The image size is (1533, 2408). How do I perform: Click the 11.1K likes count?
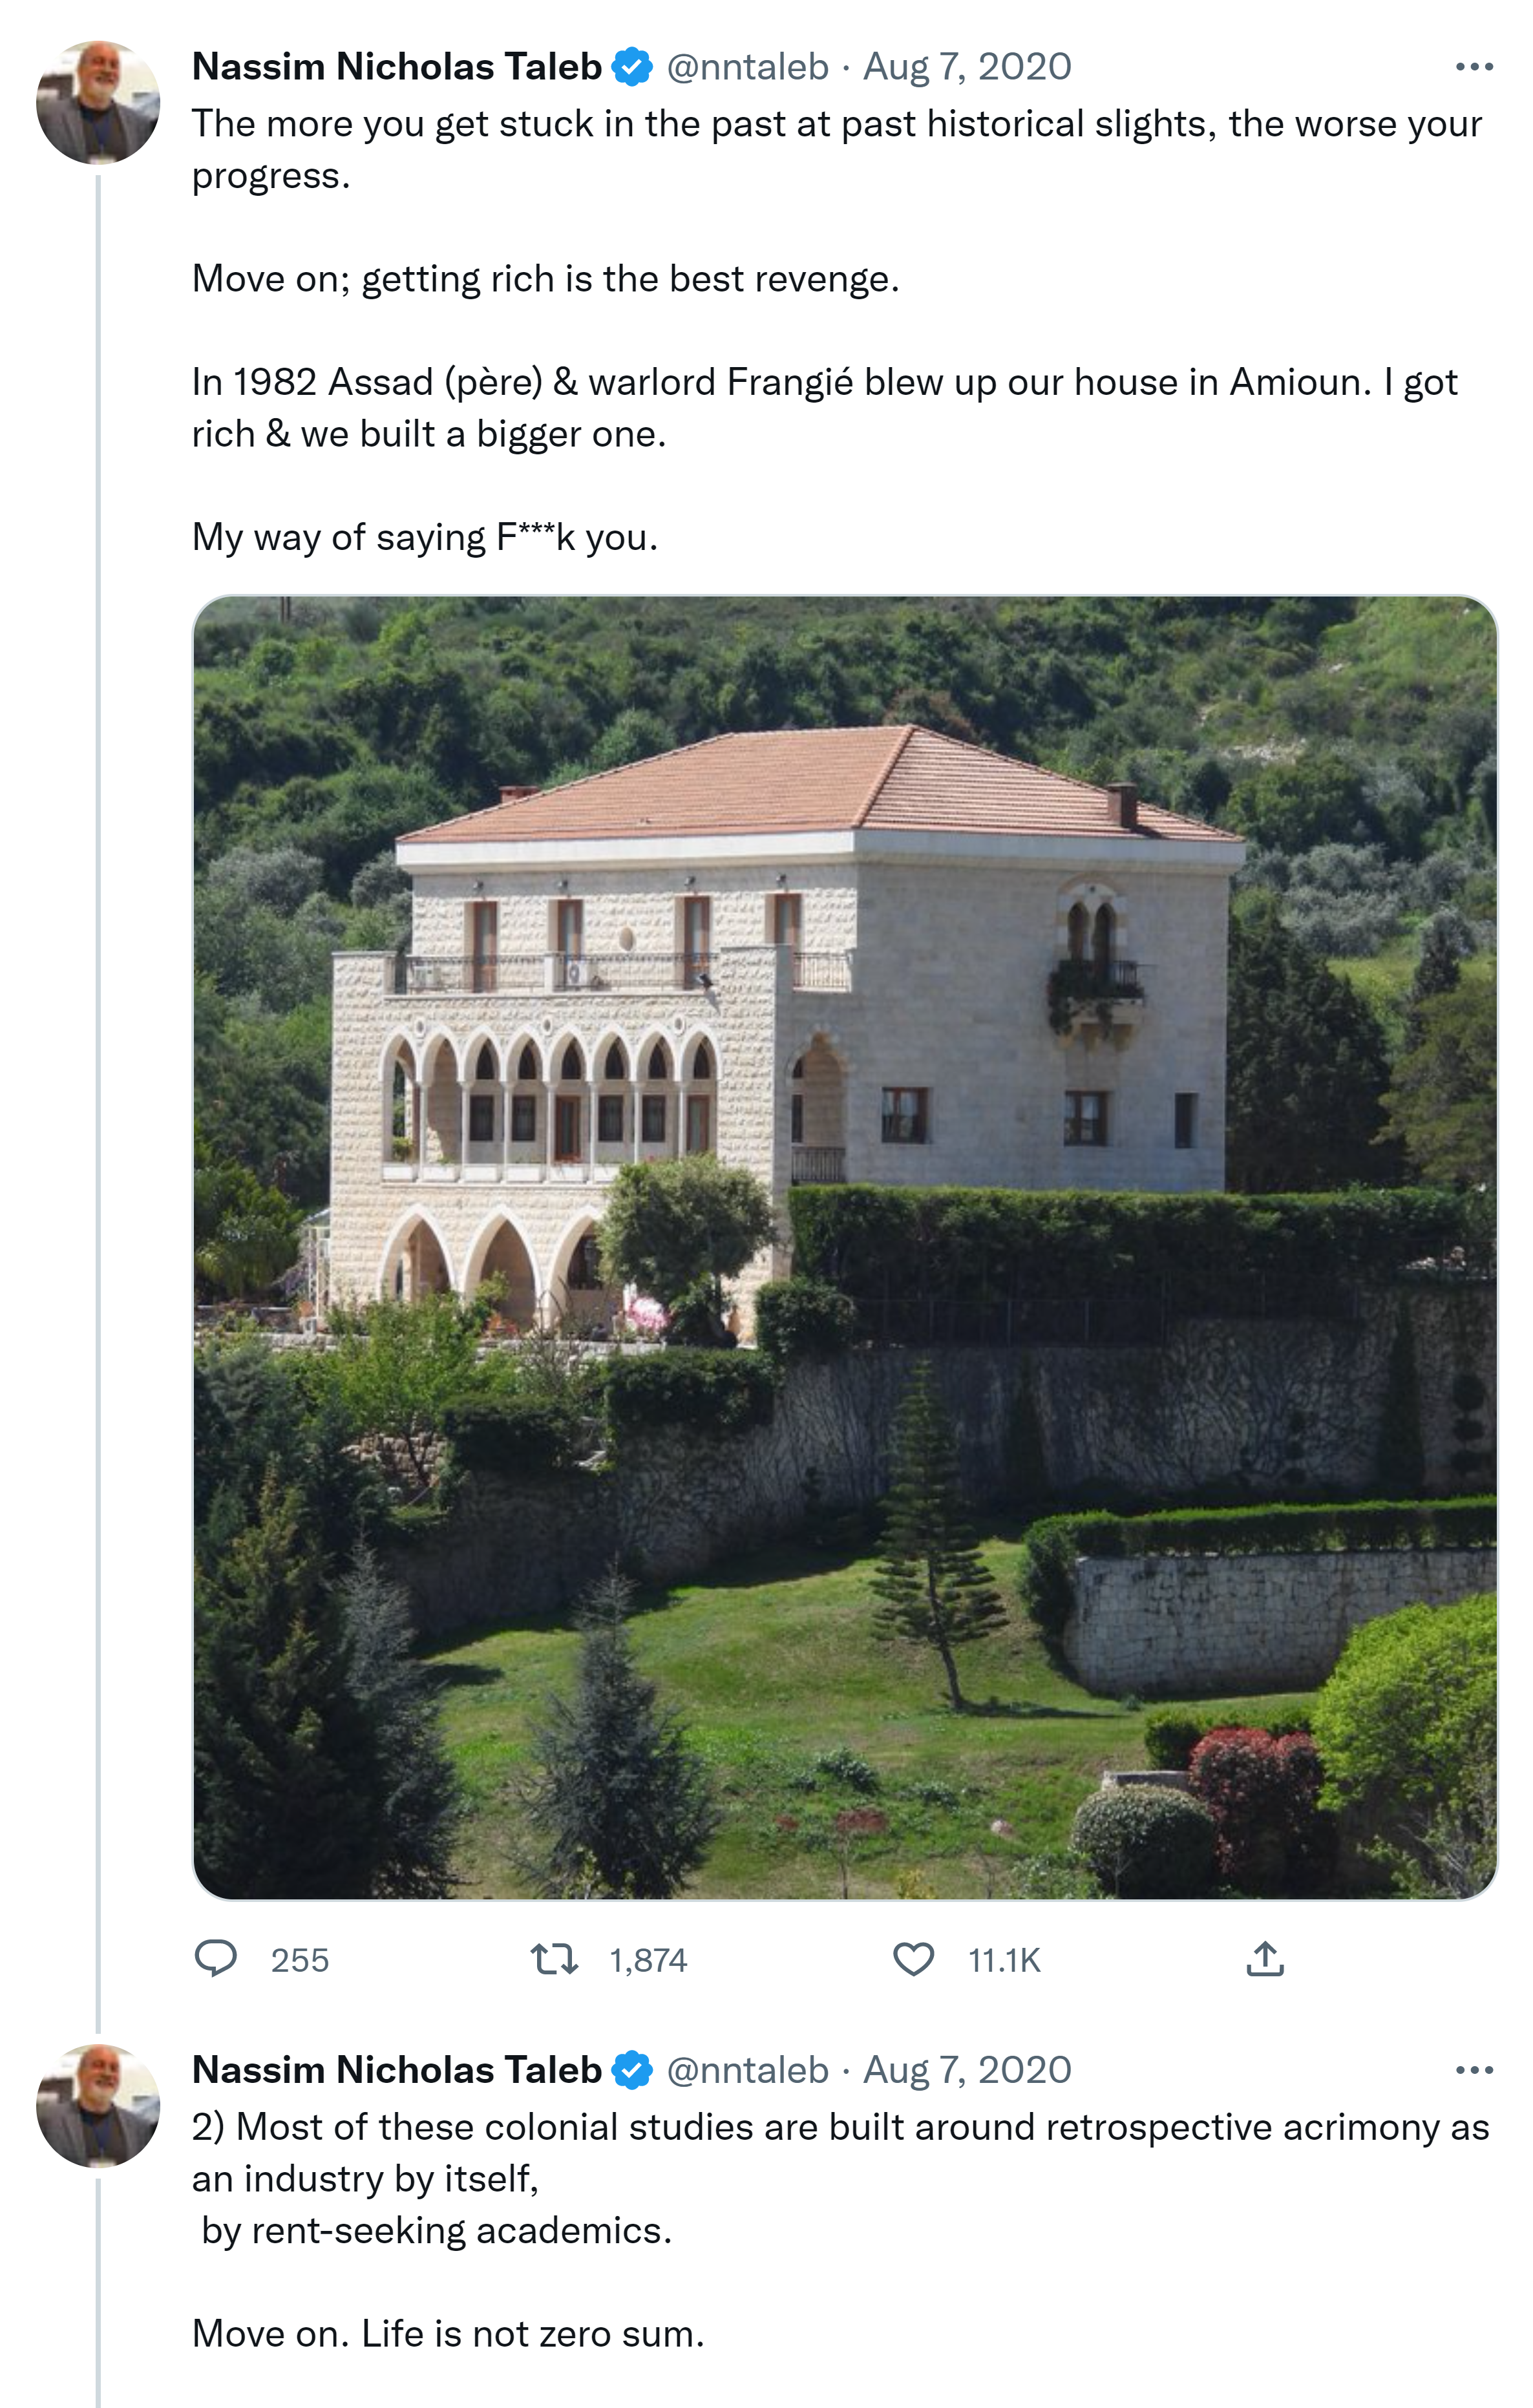pos(1004,1960)
